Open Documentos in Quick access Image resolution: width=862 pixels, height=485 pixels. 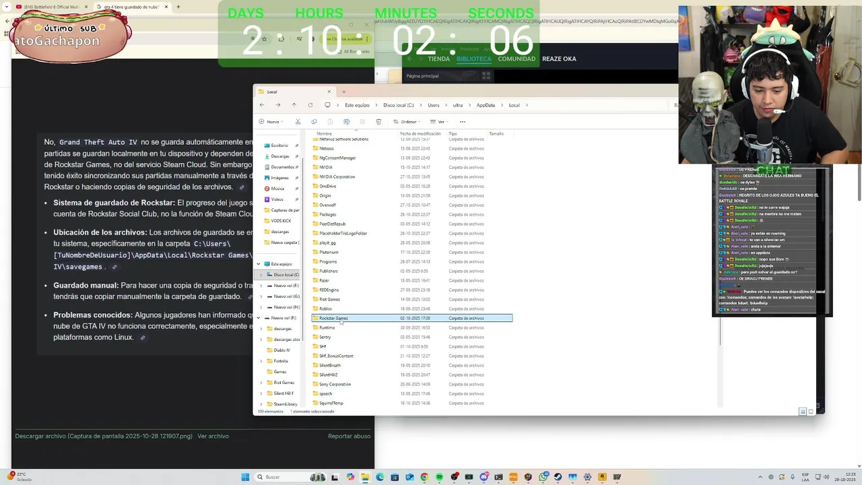[x=282, y=167]
